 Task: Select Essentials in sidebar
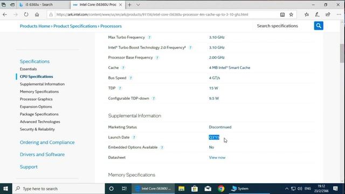point(28,69)
